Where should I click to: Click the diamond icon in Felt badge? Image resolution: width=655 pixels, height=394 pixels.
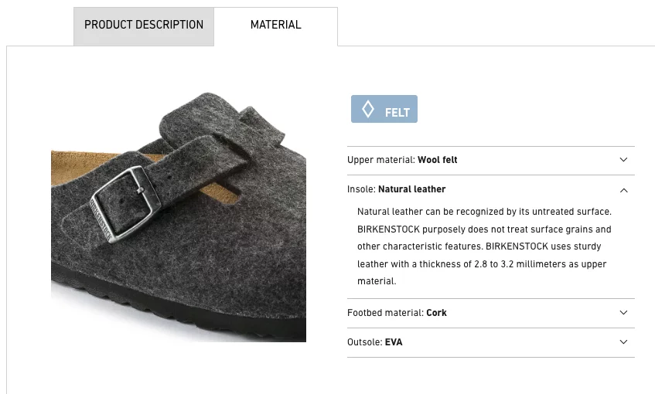(367, 110)
